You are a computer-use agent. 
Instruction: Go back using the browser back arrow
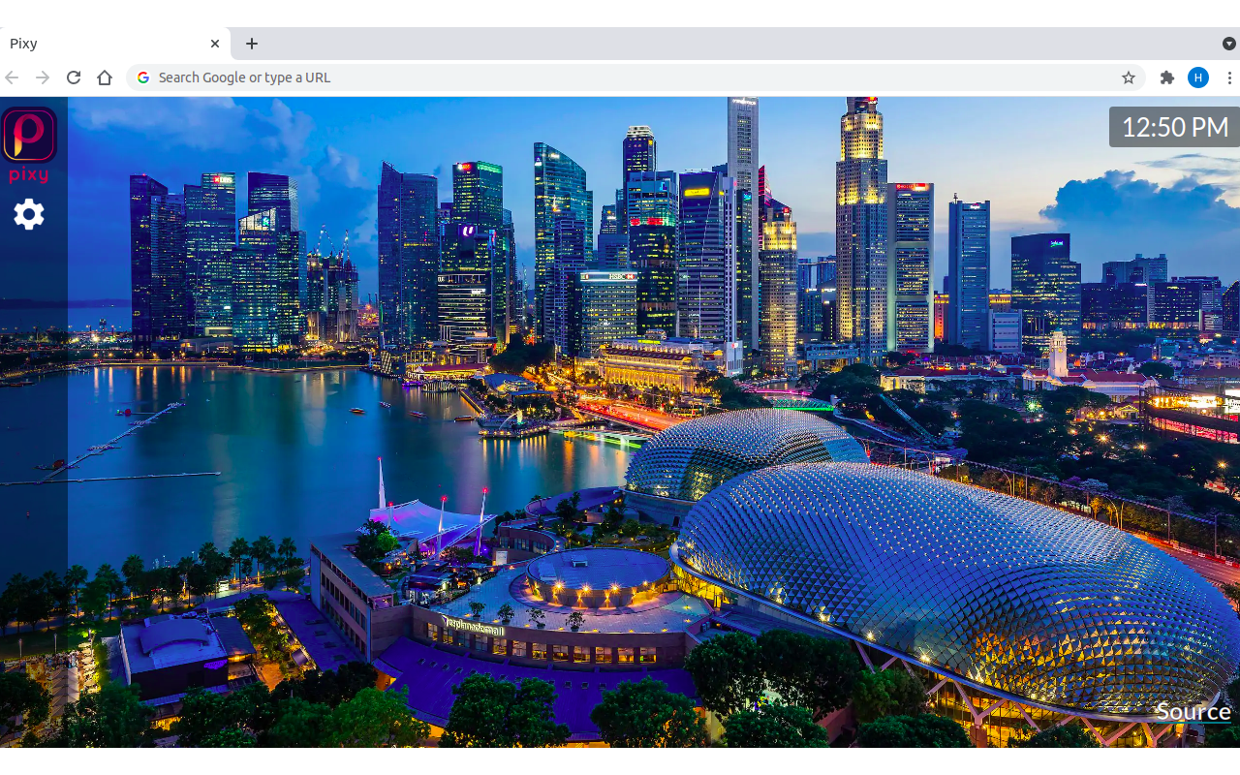click(x=11, y=77)
